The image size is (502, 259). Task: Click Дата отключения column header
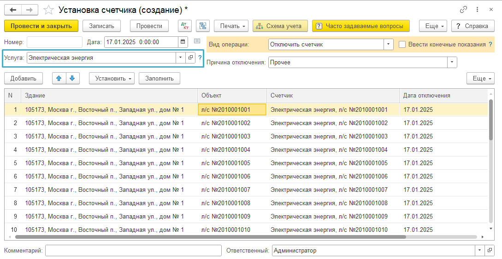pos(443,96)
